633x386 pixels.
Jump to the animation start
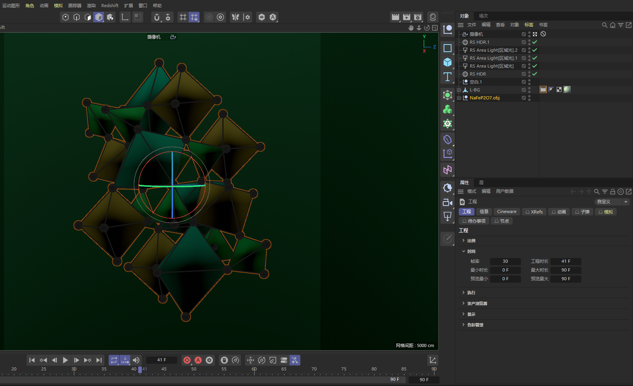pyautogui.click(x=32, y=360)
